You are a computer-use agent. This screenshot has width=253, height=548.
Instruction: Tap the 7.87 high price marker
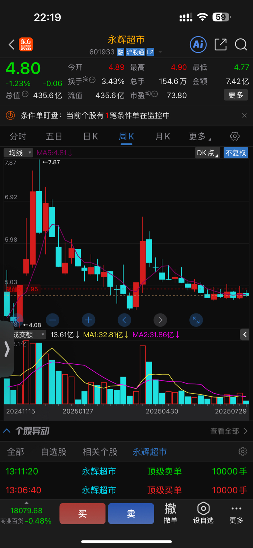51,162
